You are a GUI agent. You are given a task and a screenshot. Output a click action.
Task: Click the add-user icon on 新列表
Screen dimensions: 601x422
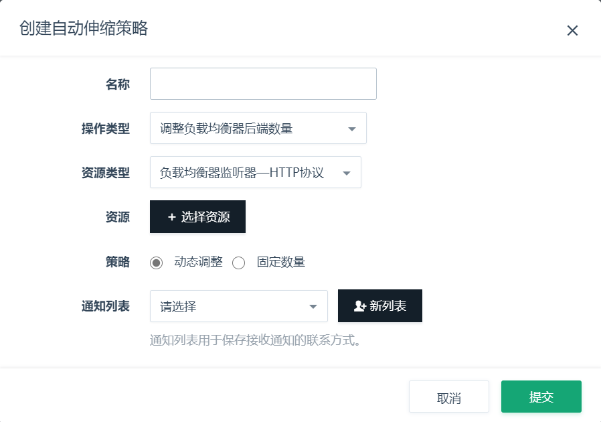coord(360,306)
